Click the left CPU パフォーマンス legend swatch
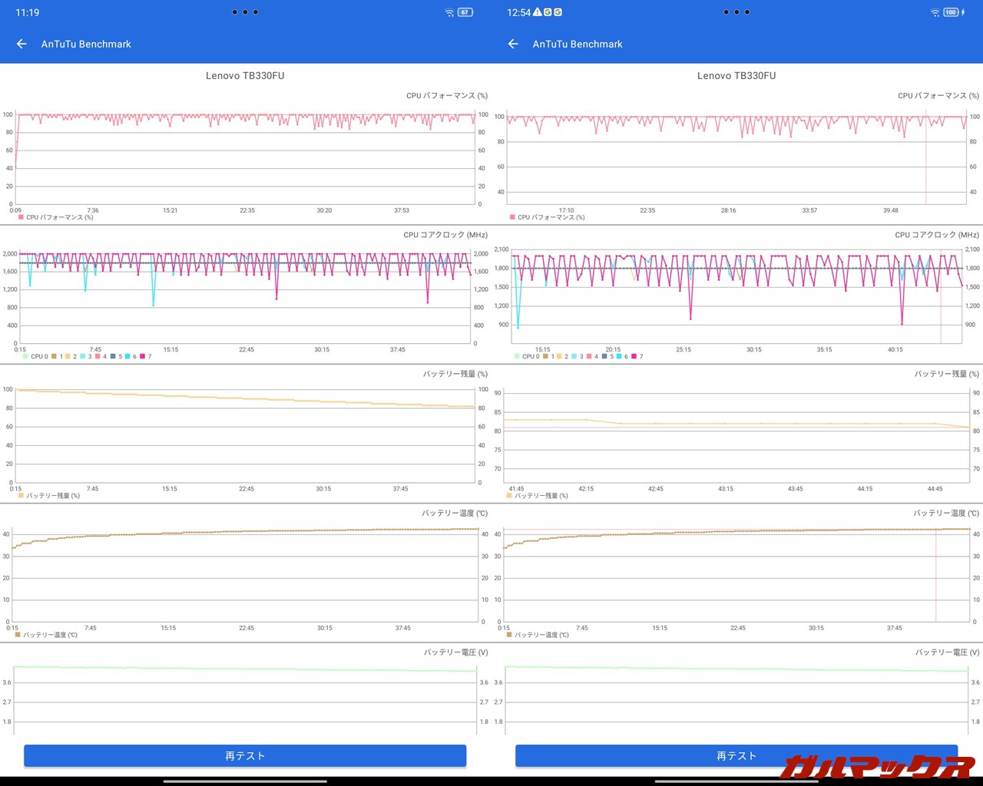This screenshot has height=786, width=983. tap(21, 217)
